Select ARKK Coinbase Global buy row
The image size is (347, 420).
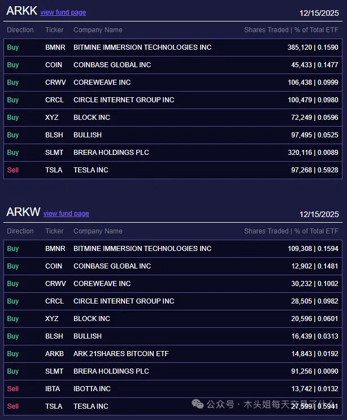tap(173, 65)
